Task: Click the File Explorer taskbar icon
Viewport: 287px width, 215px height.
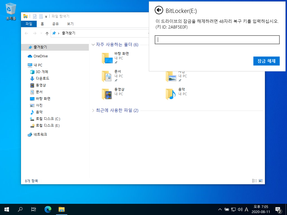Action: (62, 209)
